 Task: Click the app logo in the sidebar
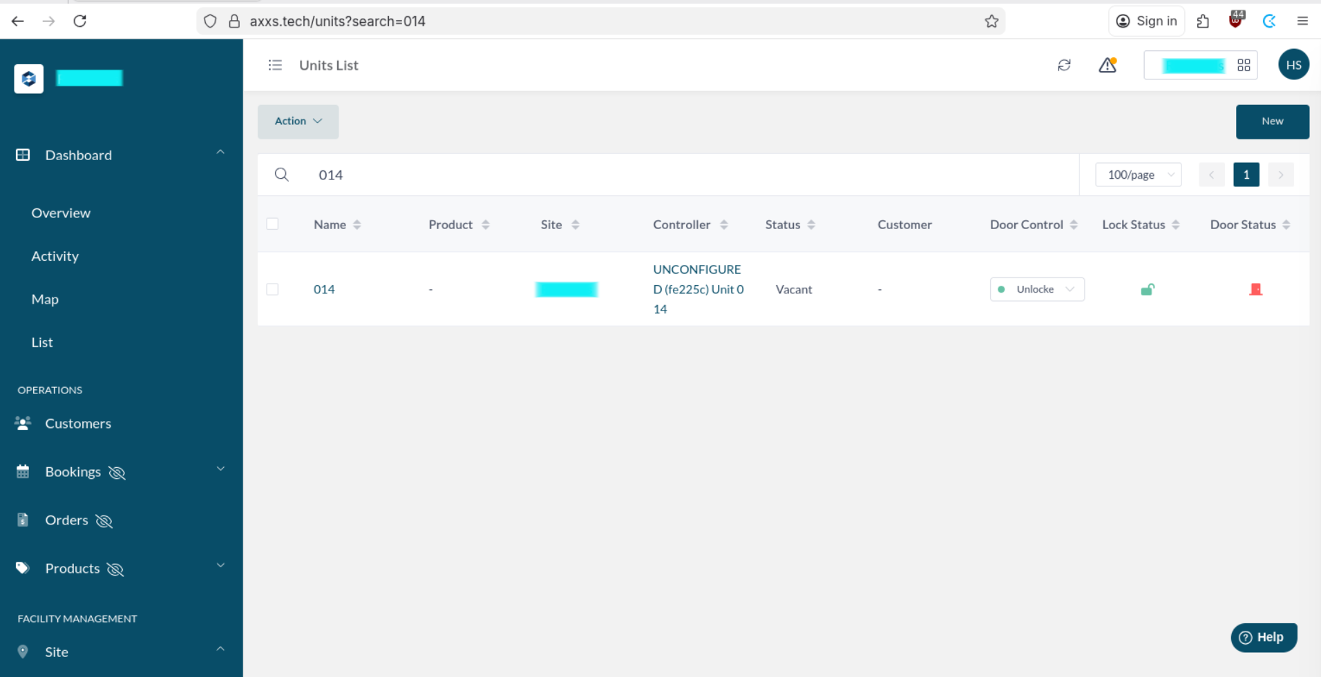pyautogui.click(x=29, y=79)
